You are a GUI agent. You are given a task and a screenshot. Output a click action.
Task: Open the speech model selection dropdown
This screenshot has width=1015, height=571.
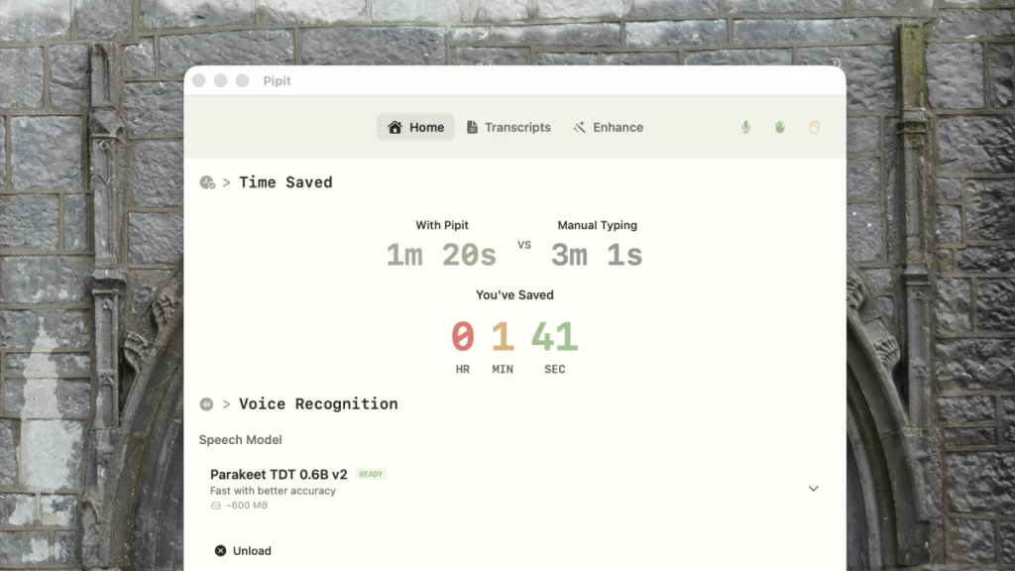813,489
